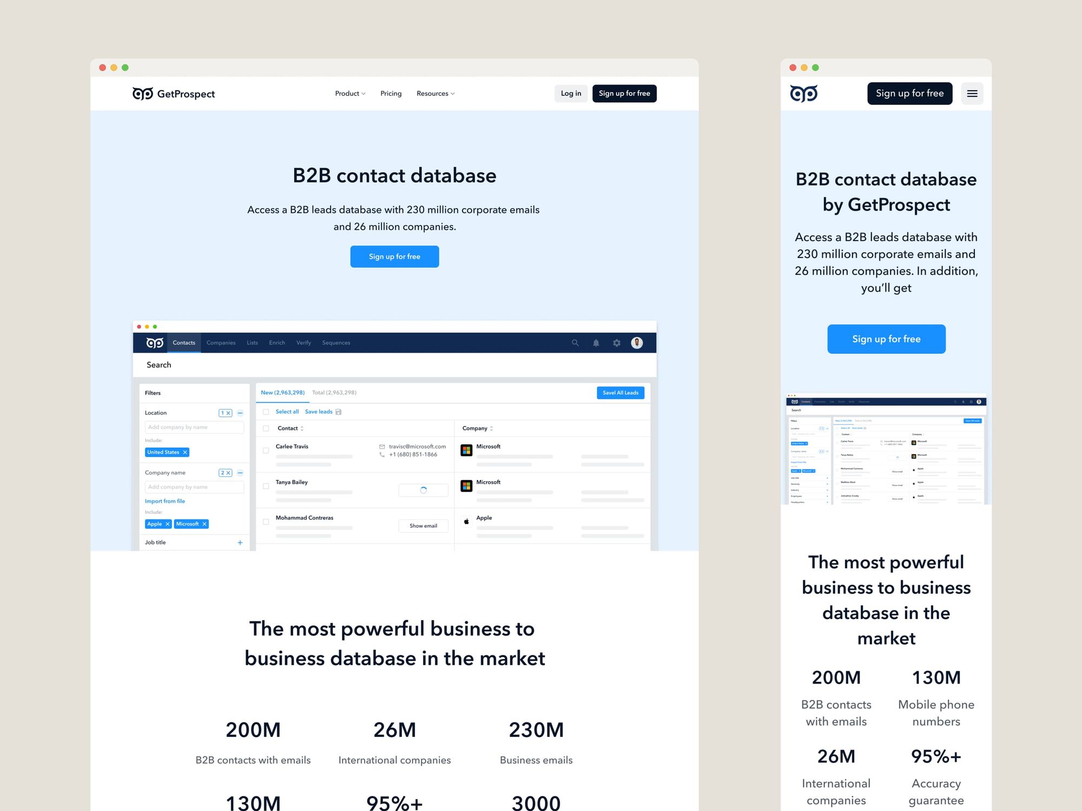The width and height of the screenshot is (1082, 811).
Task: Open the settings gear icon
Action: 616,343
